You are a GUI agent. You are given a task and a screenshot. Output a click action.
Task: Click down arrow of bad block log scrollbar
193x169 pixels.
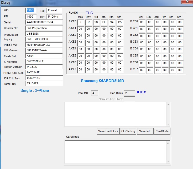pos(168,124)
